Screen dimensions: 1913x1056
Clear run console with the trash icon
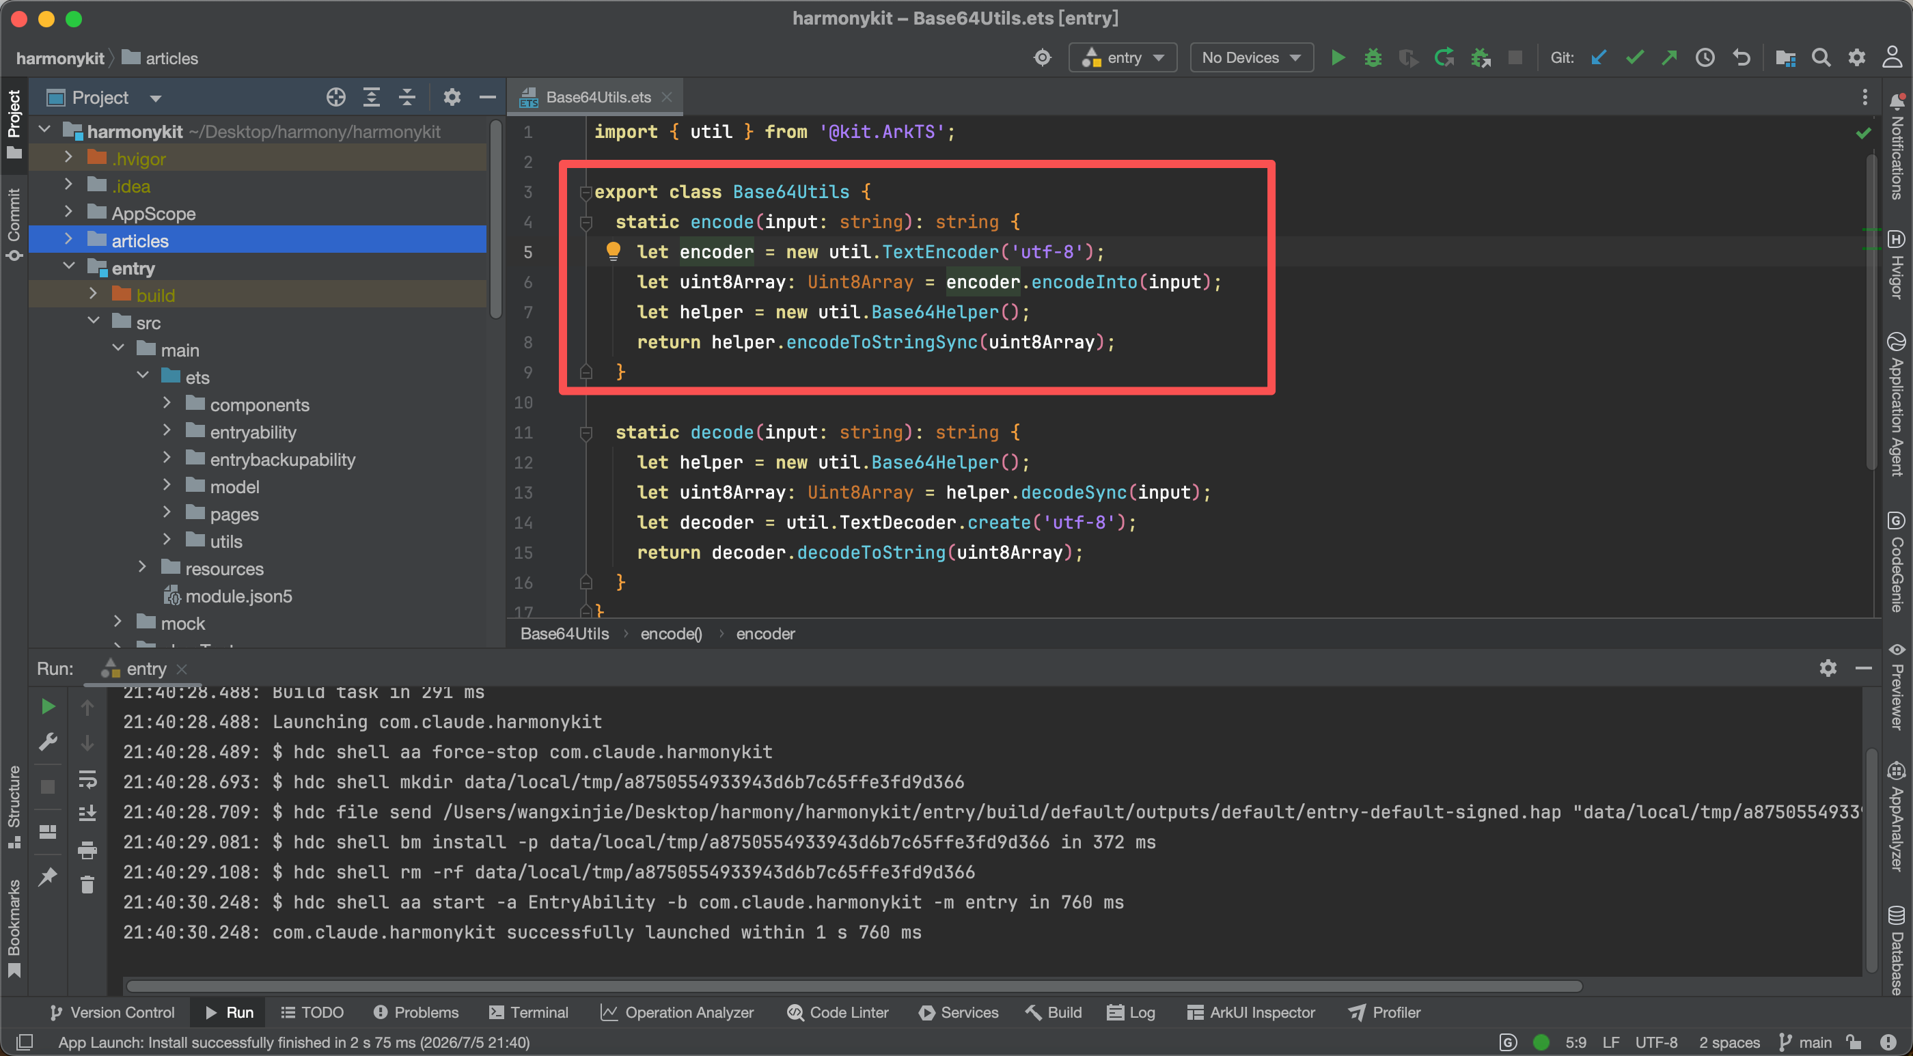pos(87,885)
